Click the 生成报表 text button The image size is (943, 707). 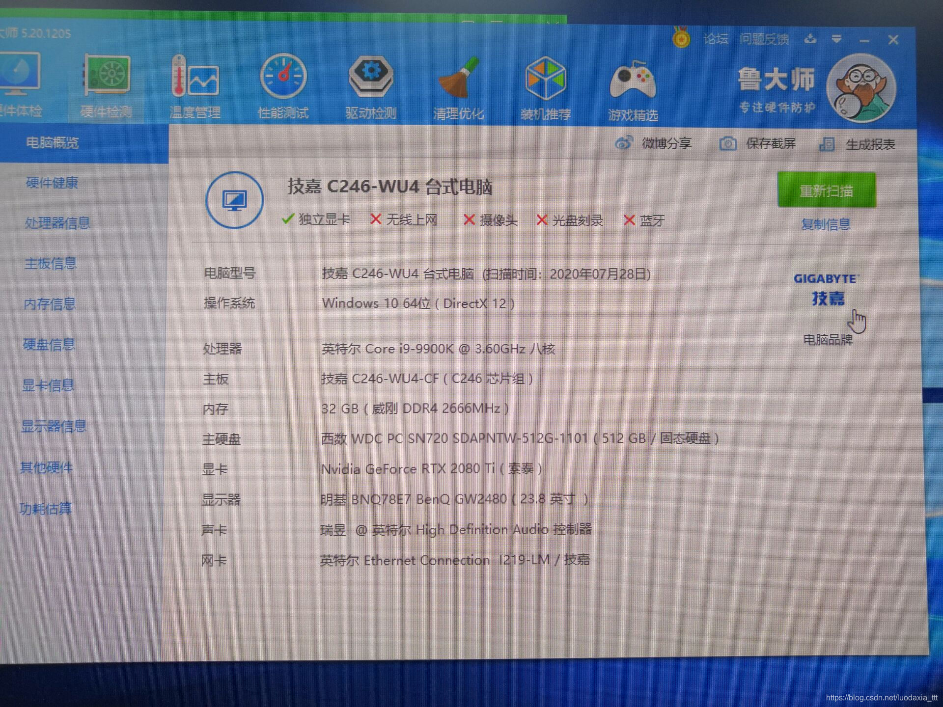click(x=870, y=144)
